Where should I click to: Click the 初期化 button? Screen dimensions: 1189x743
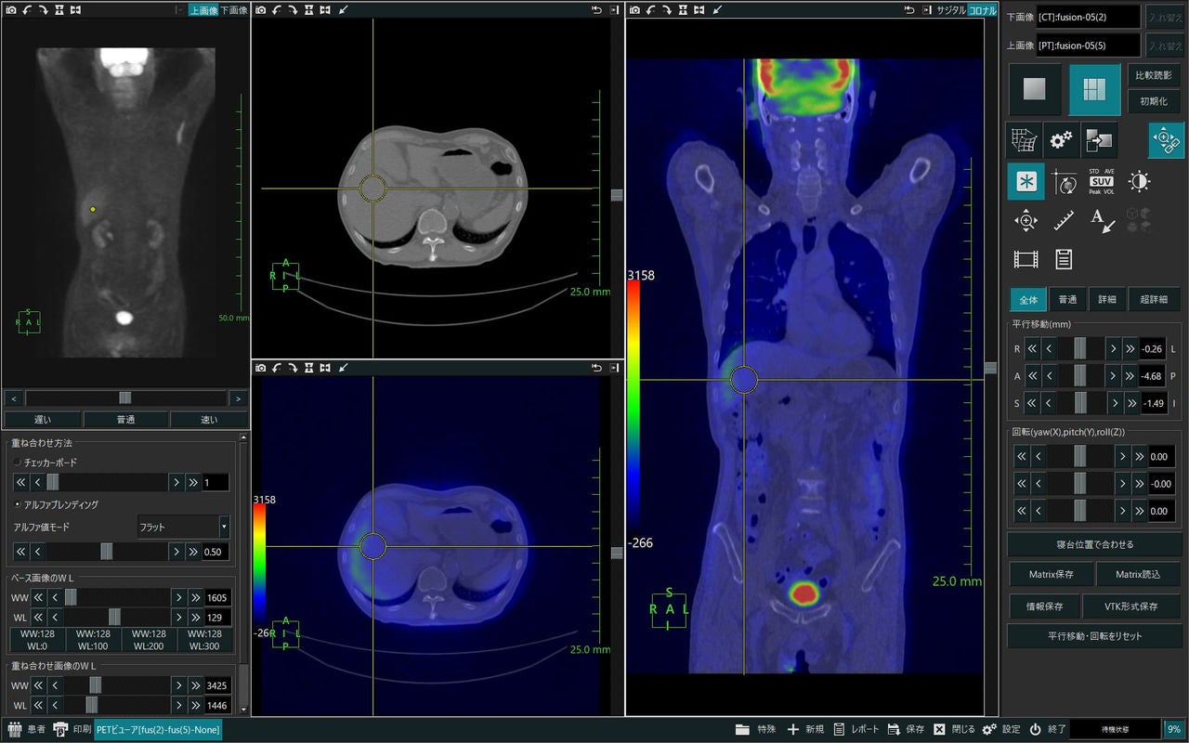point(1155,102)
